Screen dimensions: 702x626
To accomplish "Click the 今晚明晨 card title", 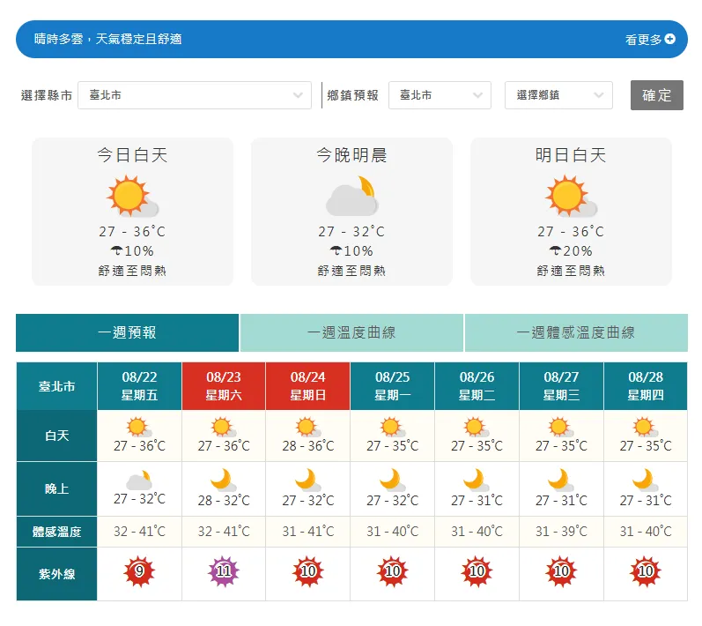I will click(351, 155).
